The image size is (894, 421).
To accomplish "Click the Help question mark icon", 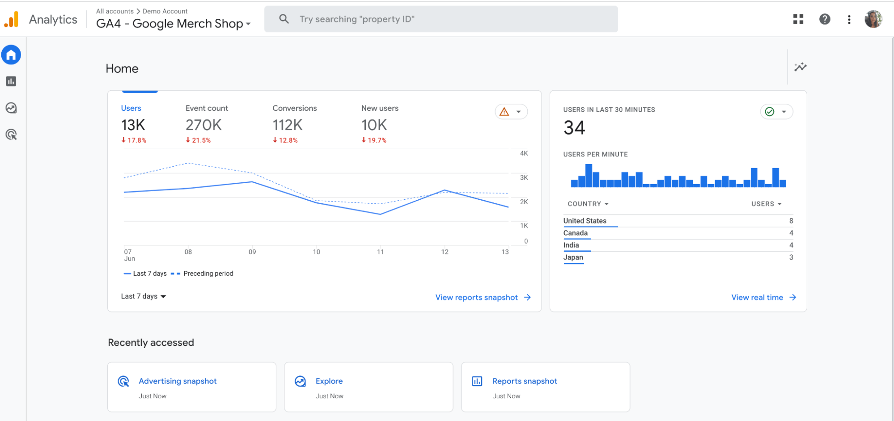I will pos(825,19).
